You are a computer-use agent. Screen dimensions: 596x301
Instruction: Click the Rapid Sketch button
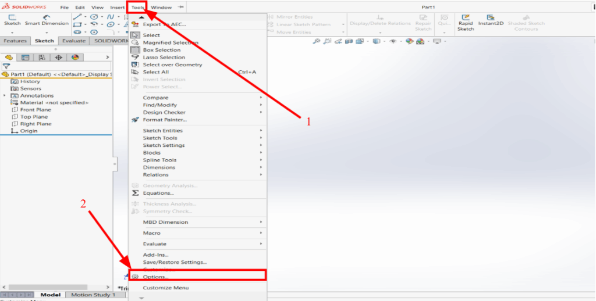[x=466, y=23]
